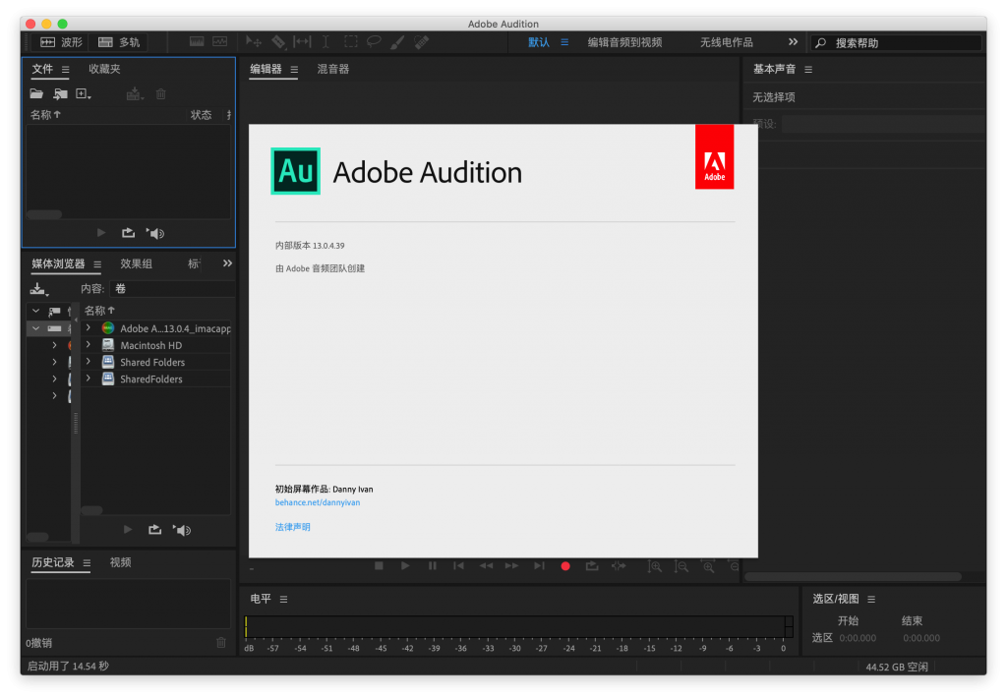Viewport: 1007px width, 699px height.
Task: Click the transport Pause button
Action: 433,566
